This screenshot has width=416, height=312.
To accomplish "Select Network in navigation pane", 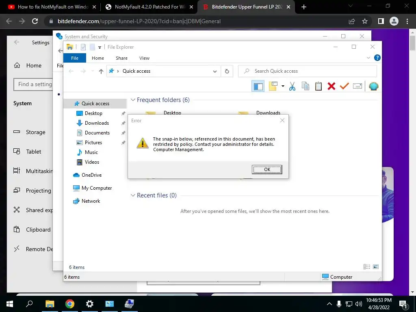I will (x=91, y=201).
